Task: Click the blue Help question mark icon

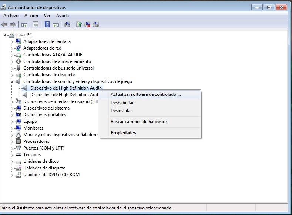Action: pyautogui.click(x=47, y=24)
